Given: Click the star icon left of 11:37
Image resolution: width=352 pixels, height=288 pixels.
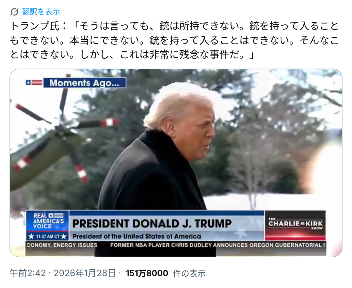Looking at the screenshot, I should [x=31, y=236].
